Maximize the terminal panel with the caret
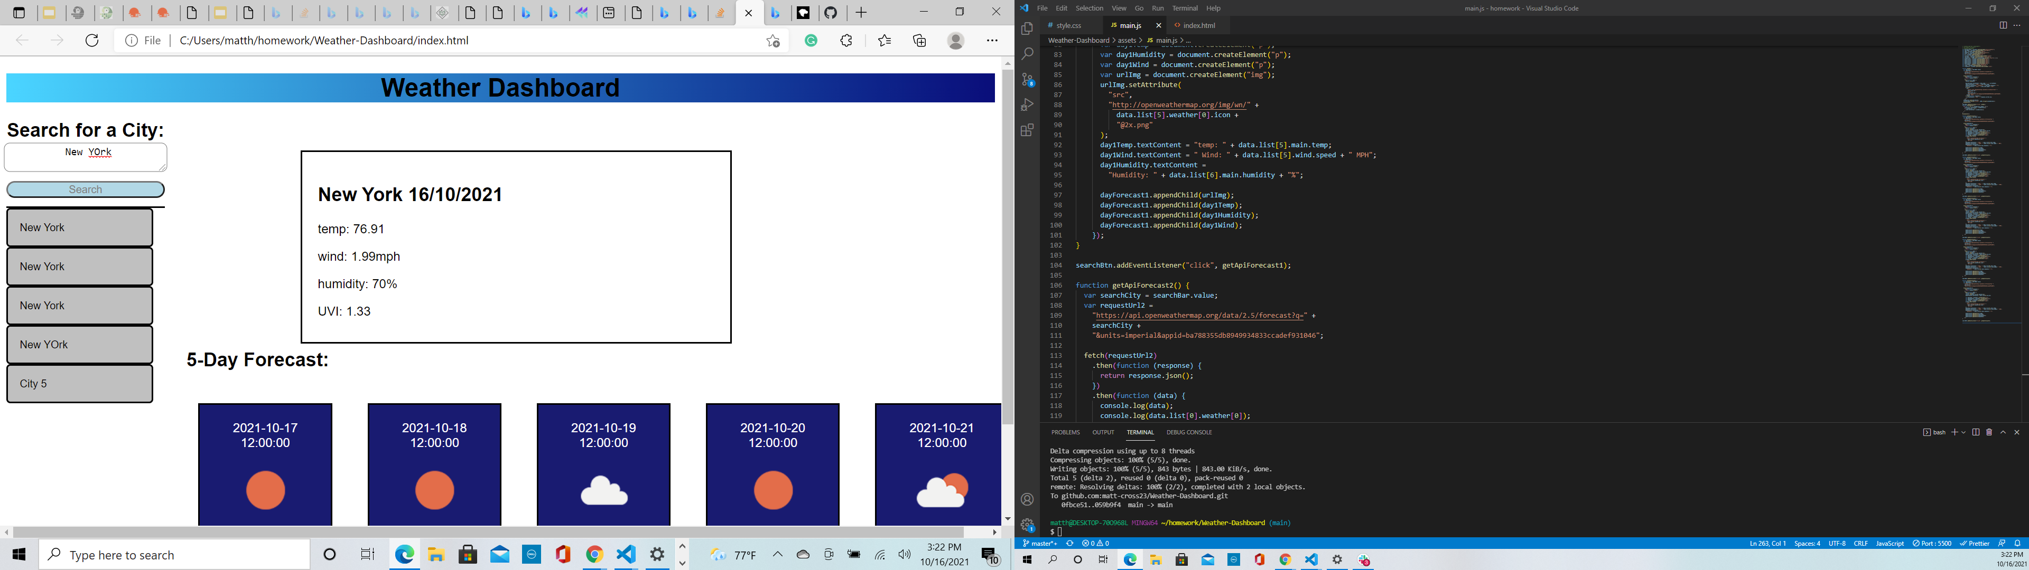This screenshot has height=570, width=2029. coord(2003,432)
